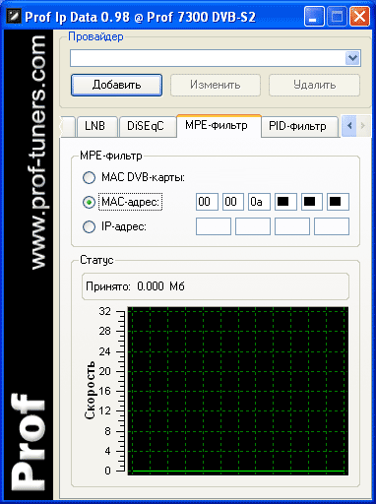Expand the Провайдер dropdown arrow

pyautogui.click(x=352, y=58)
